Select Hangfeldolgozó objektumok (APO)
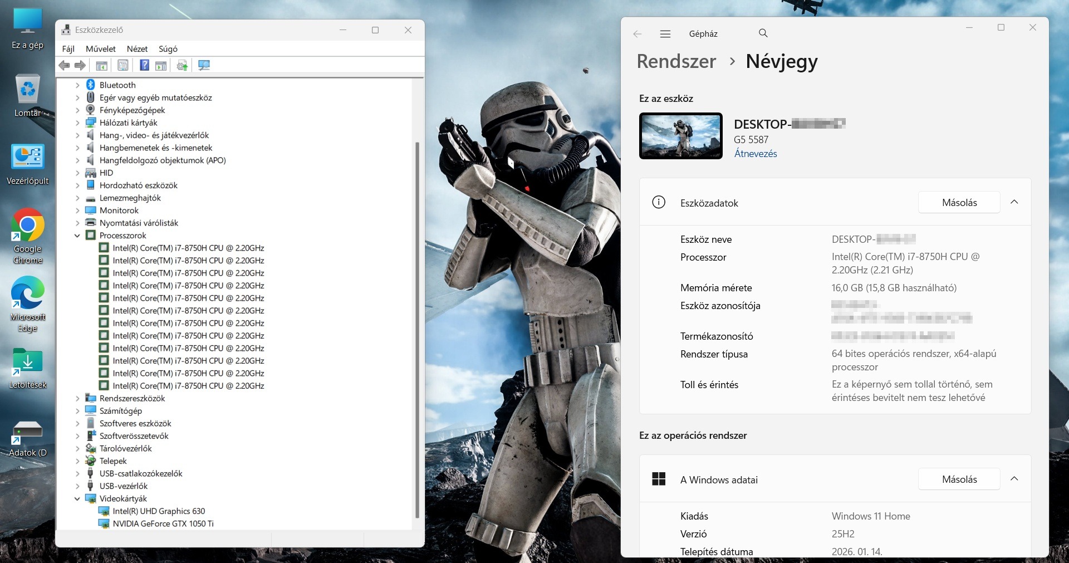This screenshot has height=563, width=1069. click(163, 160)
